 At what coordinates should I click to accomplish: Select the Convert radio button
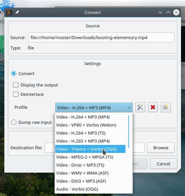click(14, 74)
